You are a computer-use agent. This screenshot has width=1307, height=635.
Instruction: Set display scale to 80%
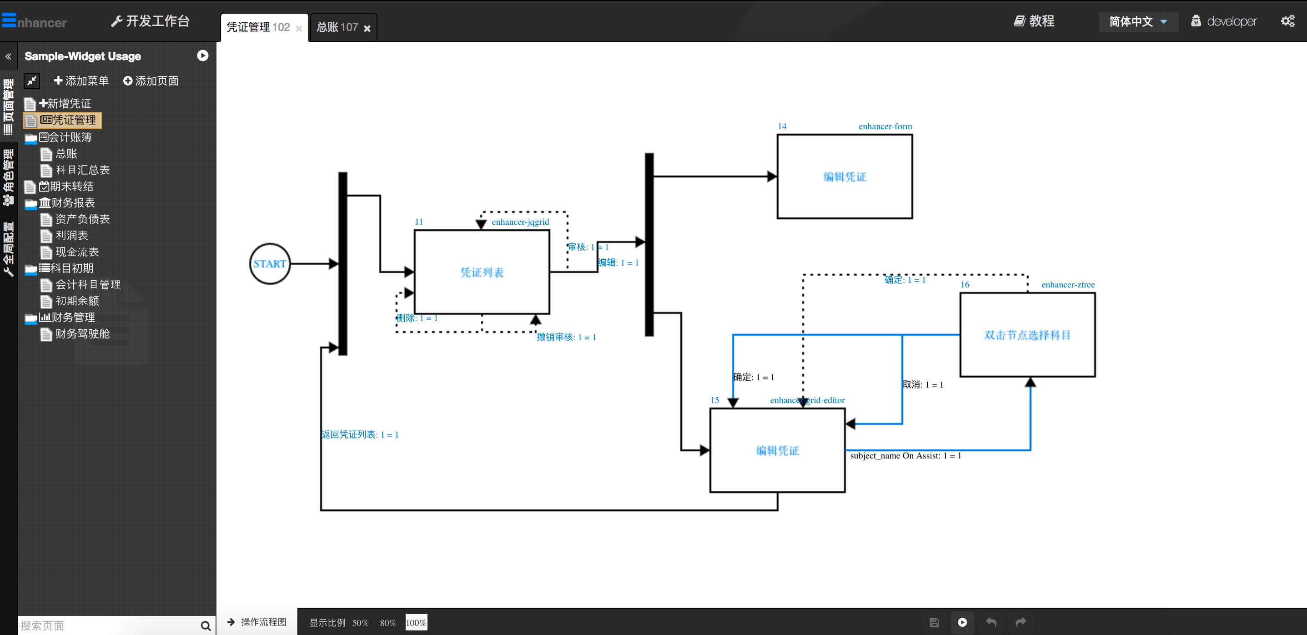387,623
